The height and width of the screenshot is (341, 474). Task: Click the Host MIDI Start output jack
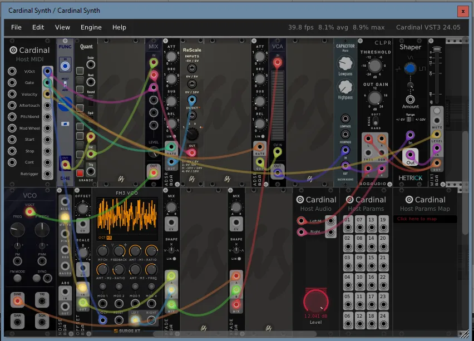[47, 140]
